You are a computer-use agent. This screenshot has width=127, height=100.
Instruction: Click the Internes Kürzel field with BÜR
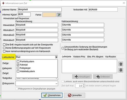24,14
